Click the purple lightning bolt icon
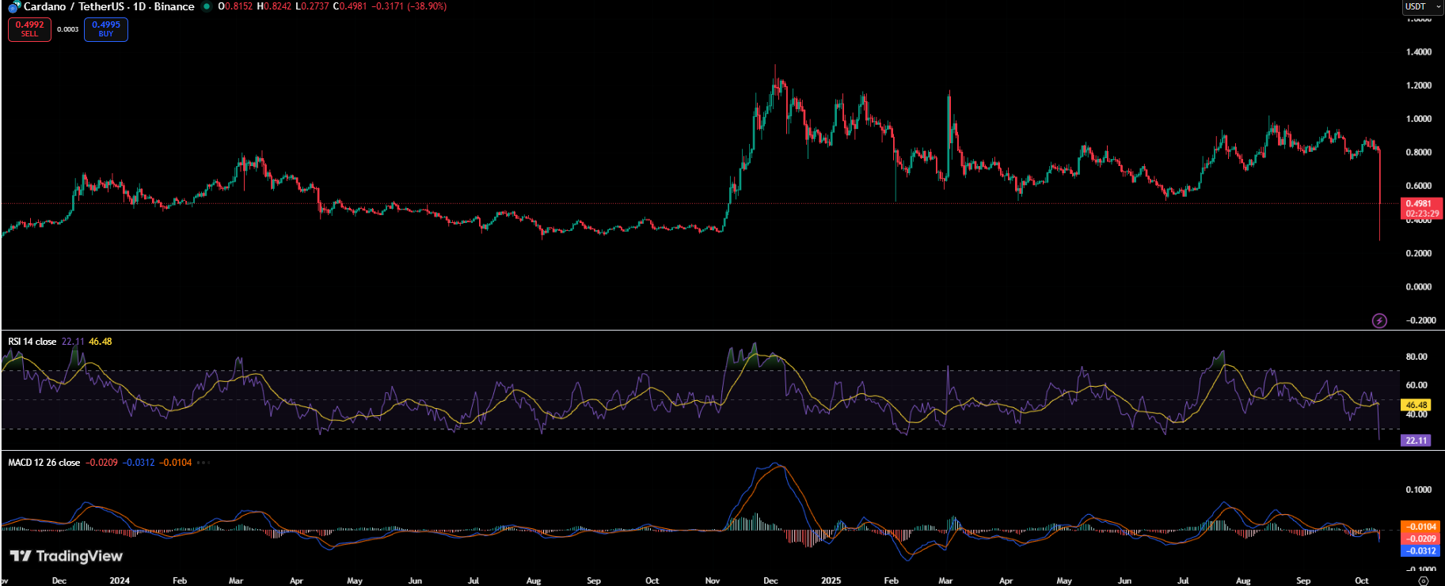 (1379, 320)
